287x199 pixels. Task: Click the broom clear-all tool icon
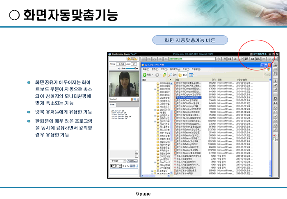(275, 130)
